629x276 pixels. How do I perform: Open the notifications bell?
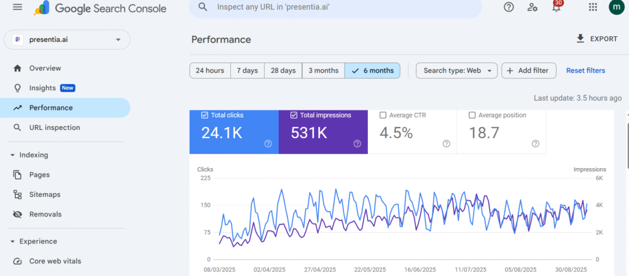point(556,8)
